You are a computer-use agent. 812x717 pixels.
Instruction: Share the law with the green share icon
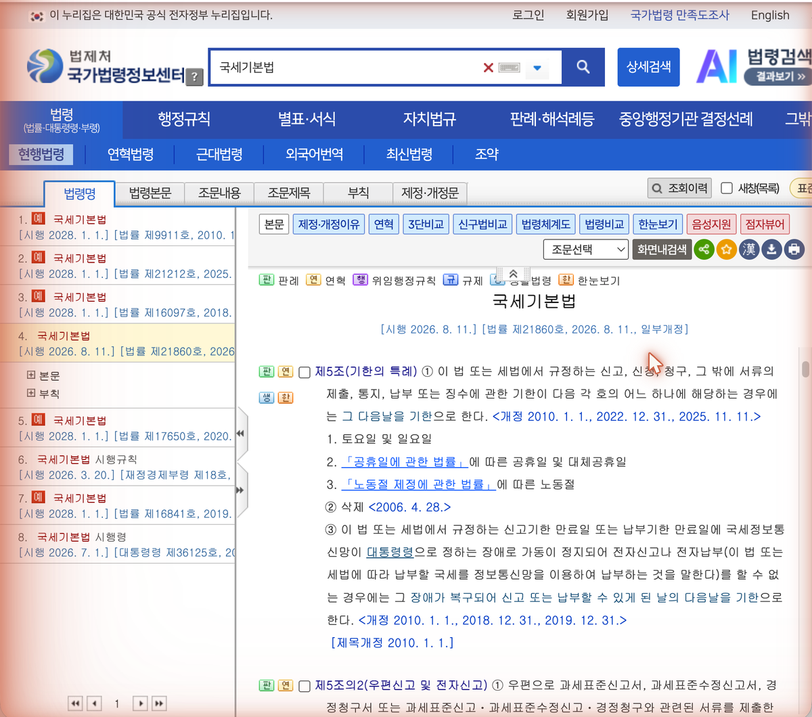pos(704,250)
